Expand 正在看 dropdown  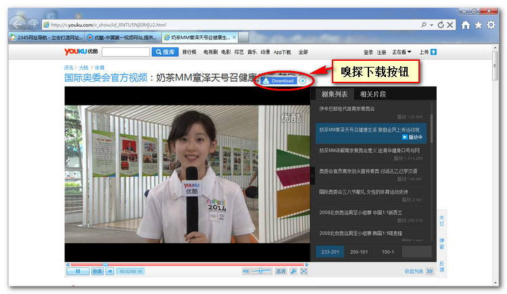click(x=402, y=52)
